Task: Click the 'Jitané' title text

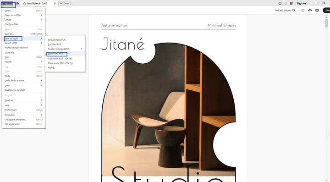Action: pos(122,44)
